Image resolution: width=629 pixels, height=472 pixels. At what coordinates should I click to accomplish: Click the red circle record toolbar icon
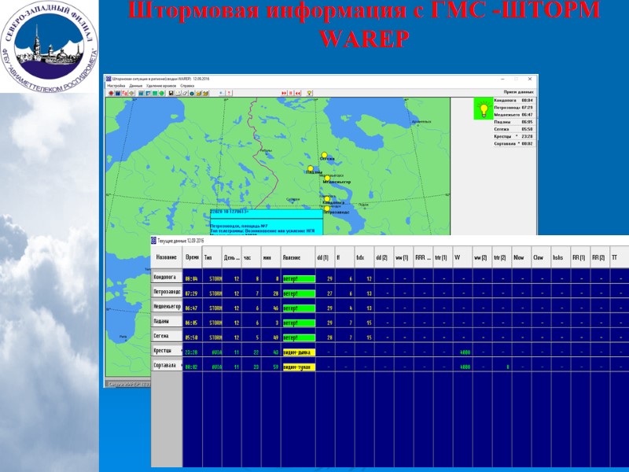click(111, 93)
